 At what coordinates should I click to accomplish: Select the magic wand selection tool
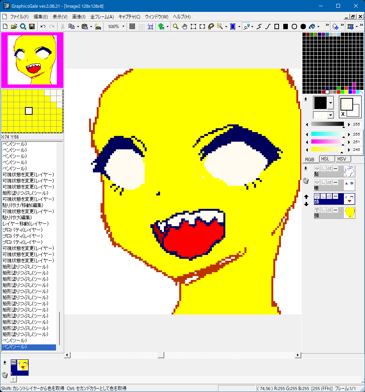(220, 26)
